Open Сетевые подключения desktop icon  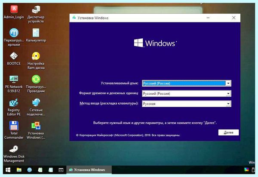(x=36, y=107)
